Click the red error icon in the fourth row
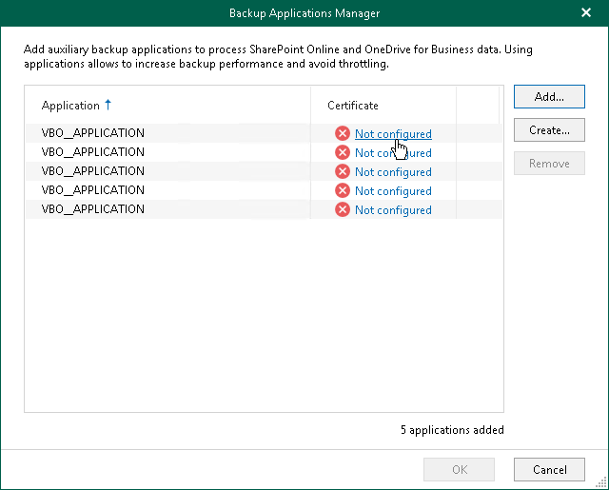The height and width of the screenshot is (490, 609). (343, 190)
